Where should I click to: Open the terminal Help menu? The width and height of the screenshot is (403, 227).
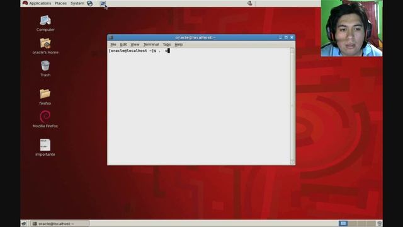pos(179,45)
